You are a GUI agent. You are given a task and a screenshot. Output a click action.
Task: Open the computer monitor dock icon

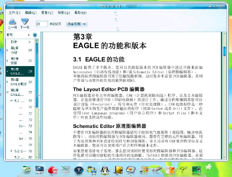point(39,170)
